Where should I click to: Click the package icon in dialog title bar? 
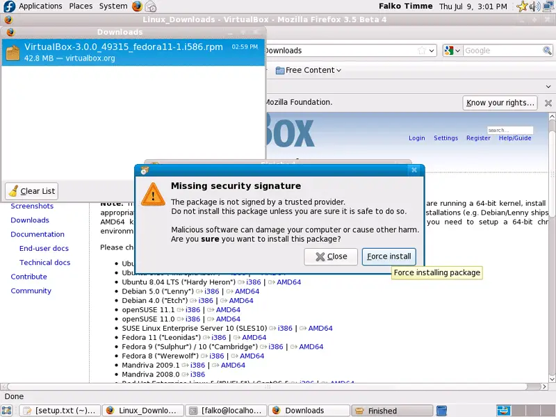pos(144,170)
